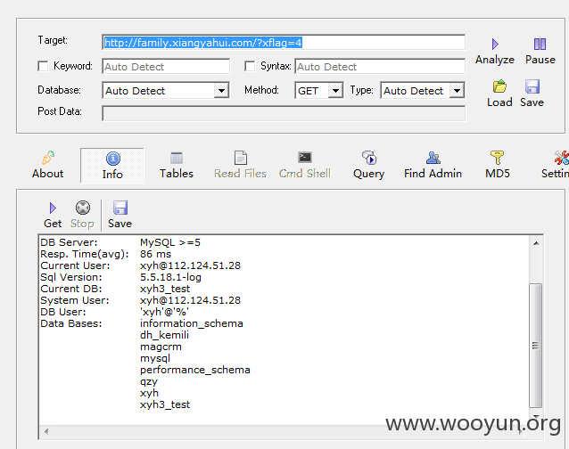The width and height of the screenshot is (569, 449).
Task: Enable the Keyword checkbox
Action: (43, 66)
